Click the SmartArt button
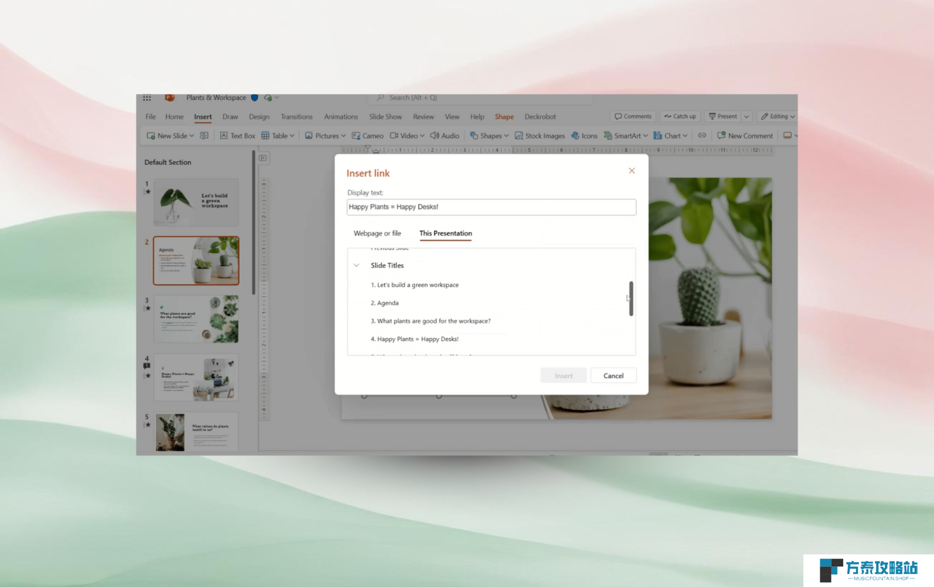Image resolution: width=934 pixels, height=587 pixels. click(622, 136)
